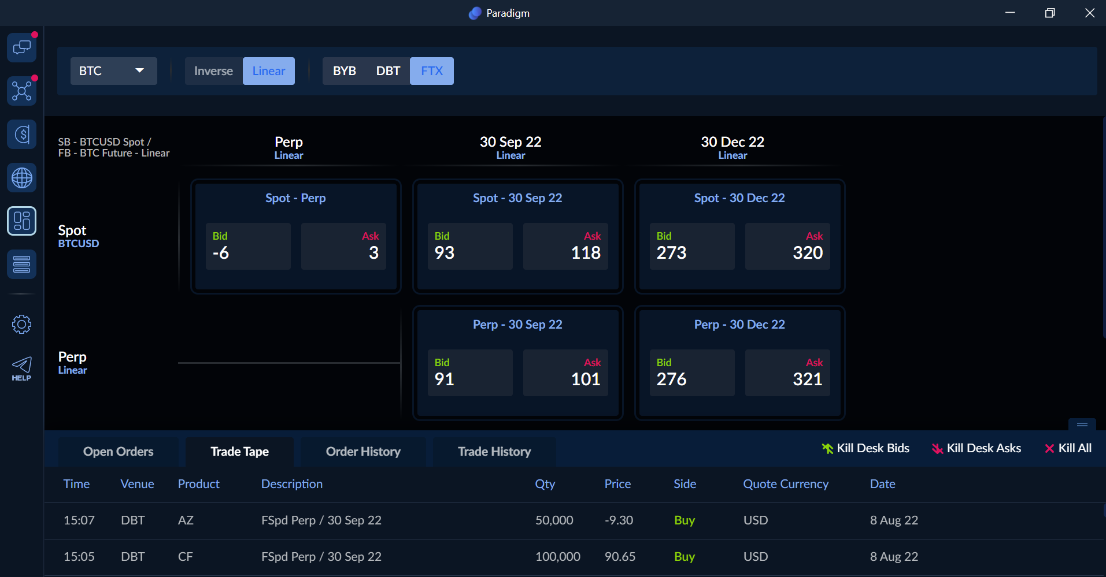Viewport: 1106px width, 577px height.
Task: Select the dashboard grid sidebar icon
Action: [22, 221]
